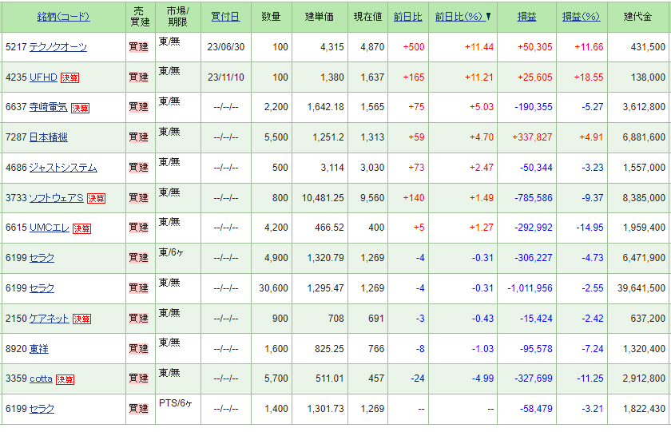
Task: Click purchase date 23/06/30
Action: [x=225, y=47]
